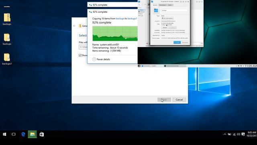Screen dimensions: 257x145
Task: Toggle the 'Show' checkbox in the Extract wizard
Action: 80,55
